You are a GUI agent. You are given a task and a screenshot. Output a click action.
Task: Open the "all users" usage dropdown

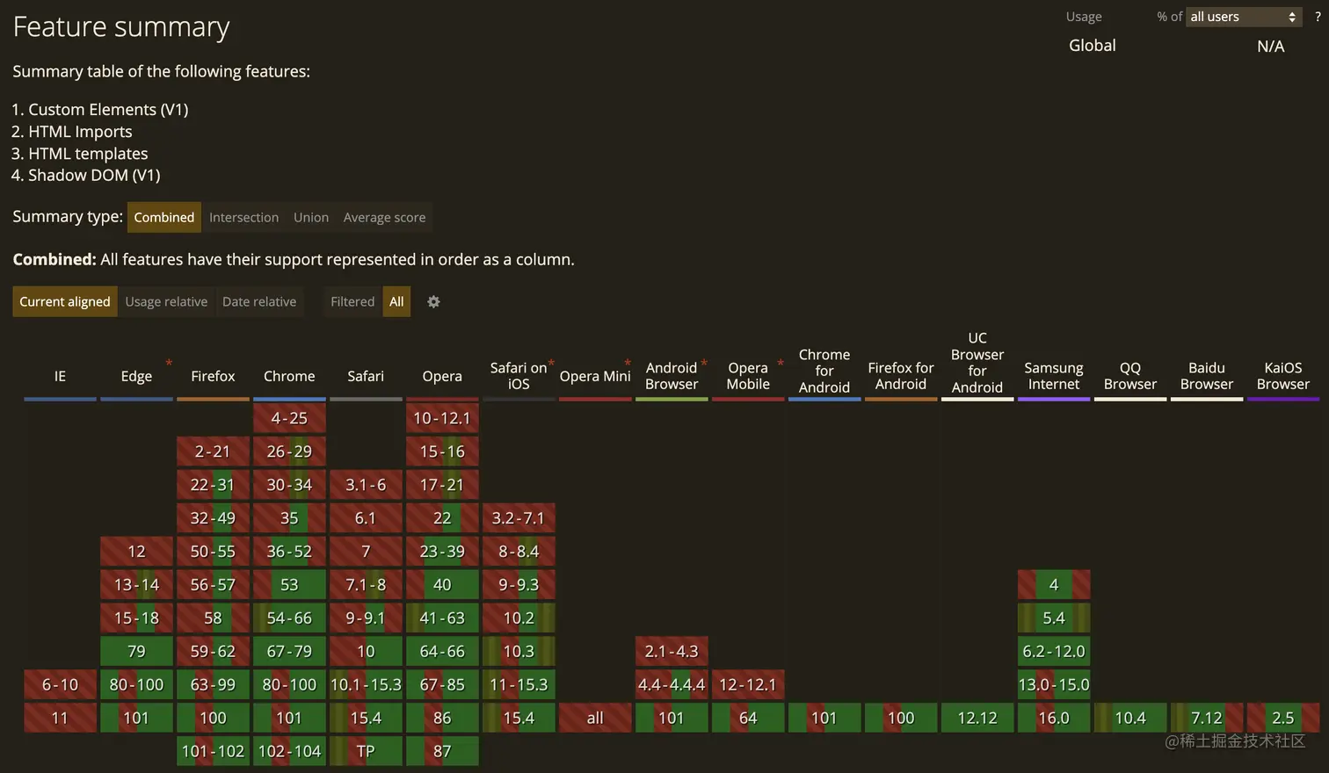[1242, 16]
